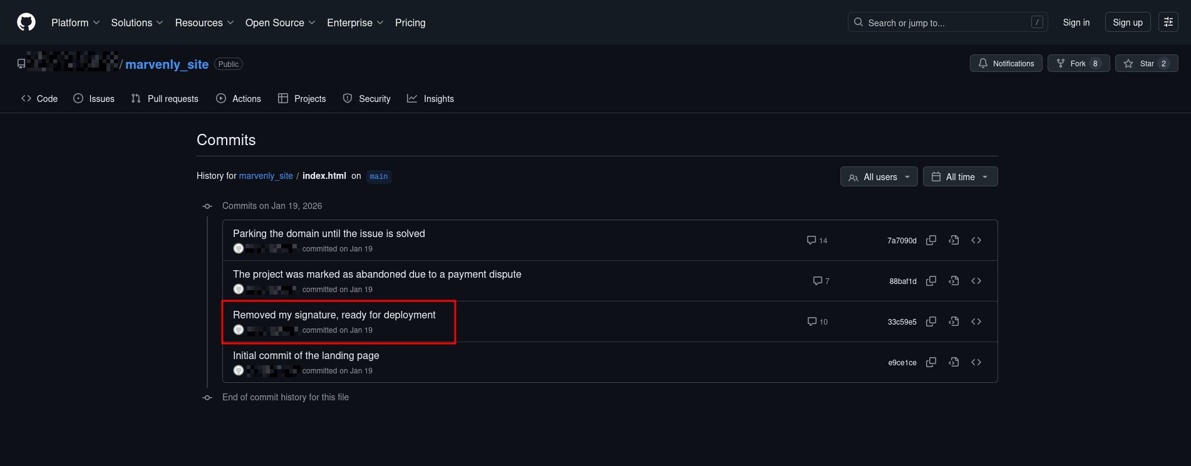Click the Sign up button
This screenshot has height=466, width=1191.
click(1127, 23)
